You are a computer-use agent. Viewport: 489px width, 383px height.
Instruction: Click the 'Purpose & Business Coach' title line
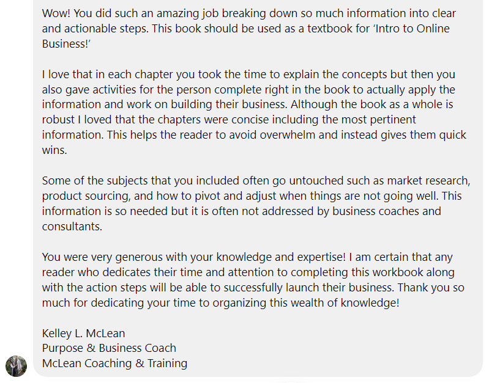point(109,348)
